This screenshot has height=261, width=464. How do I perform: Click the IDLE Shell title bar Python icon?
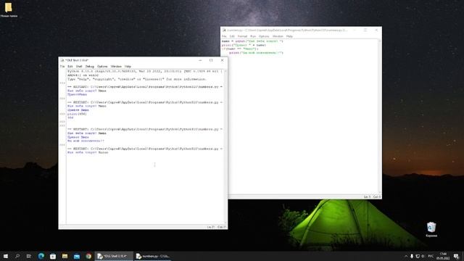tap(62, 60)
